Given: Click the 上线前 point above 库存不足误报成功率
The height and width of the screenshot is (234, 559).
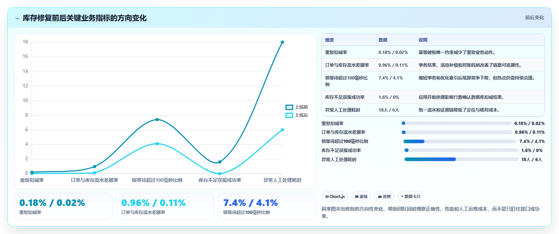Looking at the screenshot, I should 220,162.
